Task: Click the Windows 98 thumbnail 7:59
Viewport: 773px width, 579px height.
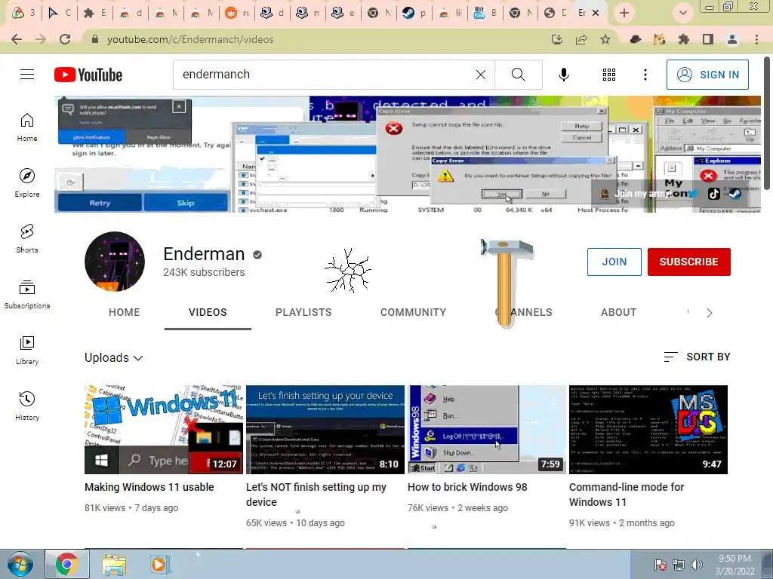Action: point(487,429)
